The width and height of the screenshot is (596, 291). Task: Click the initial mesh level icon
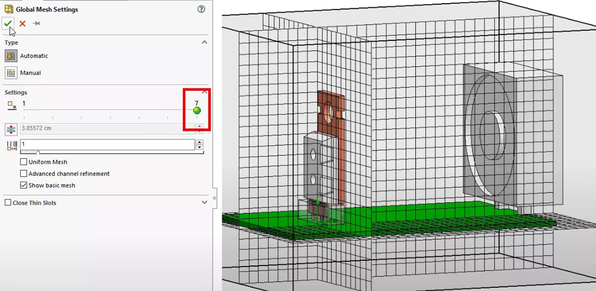[x=11, y=106]
